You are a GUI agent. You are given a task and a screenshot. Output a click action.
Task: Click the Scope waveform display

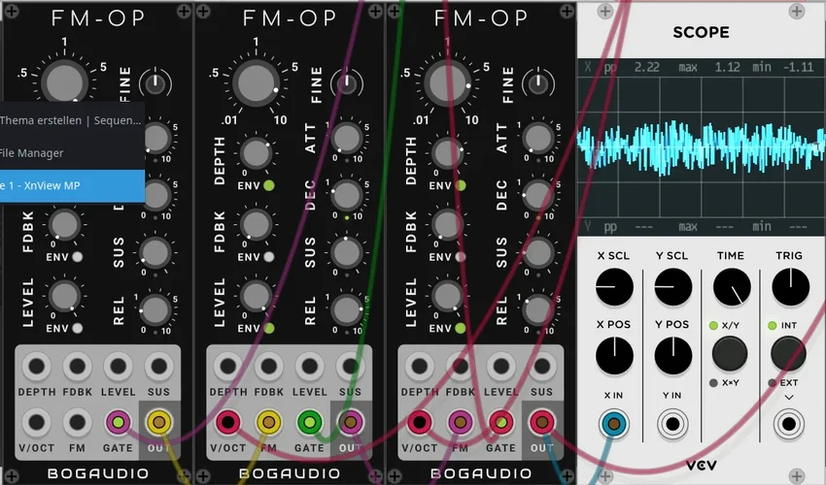(x=702, y=147)
